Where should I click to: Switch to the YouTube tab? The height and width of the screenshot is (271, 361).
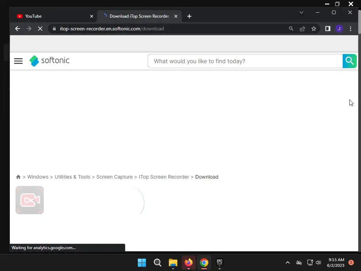click(x=54, y=16)
